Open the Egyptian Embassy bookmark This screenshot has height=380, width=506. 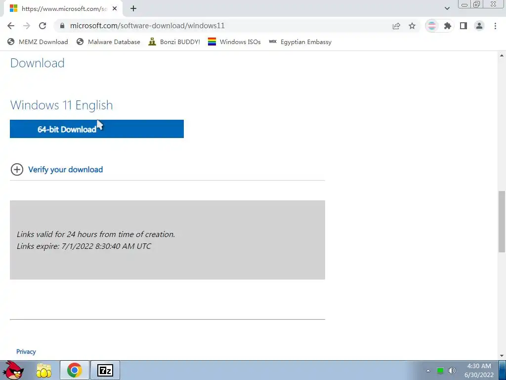(x=300, y=42)
